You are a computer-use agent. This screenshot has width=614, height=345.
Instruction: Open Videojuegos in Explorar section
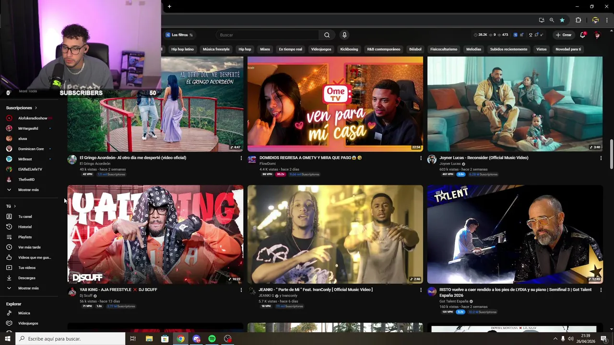pyautogui.click(x=29, y=323)
